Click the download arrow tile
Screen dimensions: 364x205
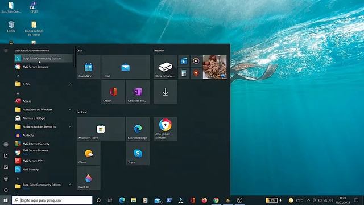166,92
